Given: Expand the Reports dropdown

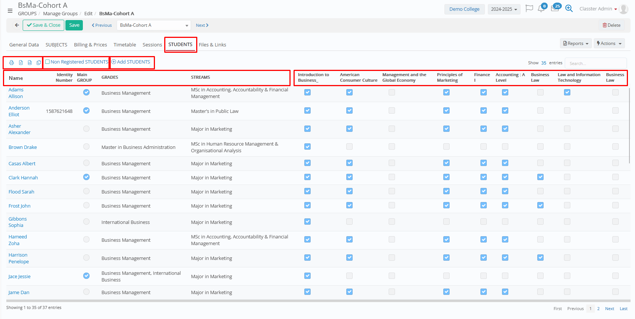Looking at the screenshot, I should 576,43.
